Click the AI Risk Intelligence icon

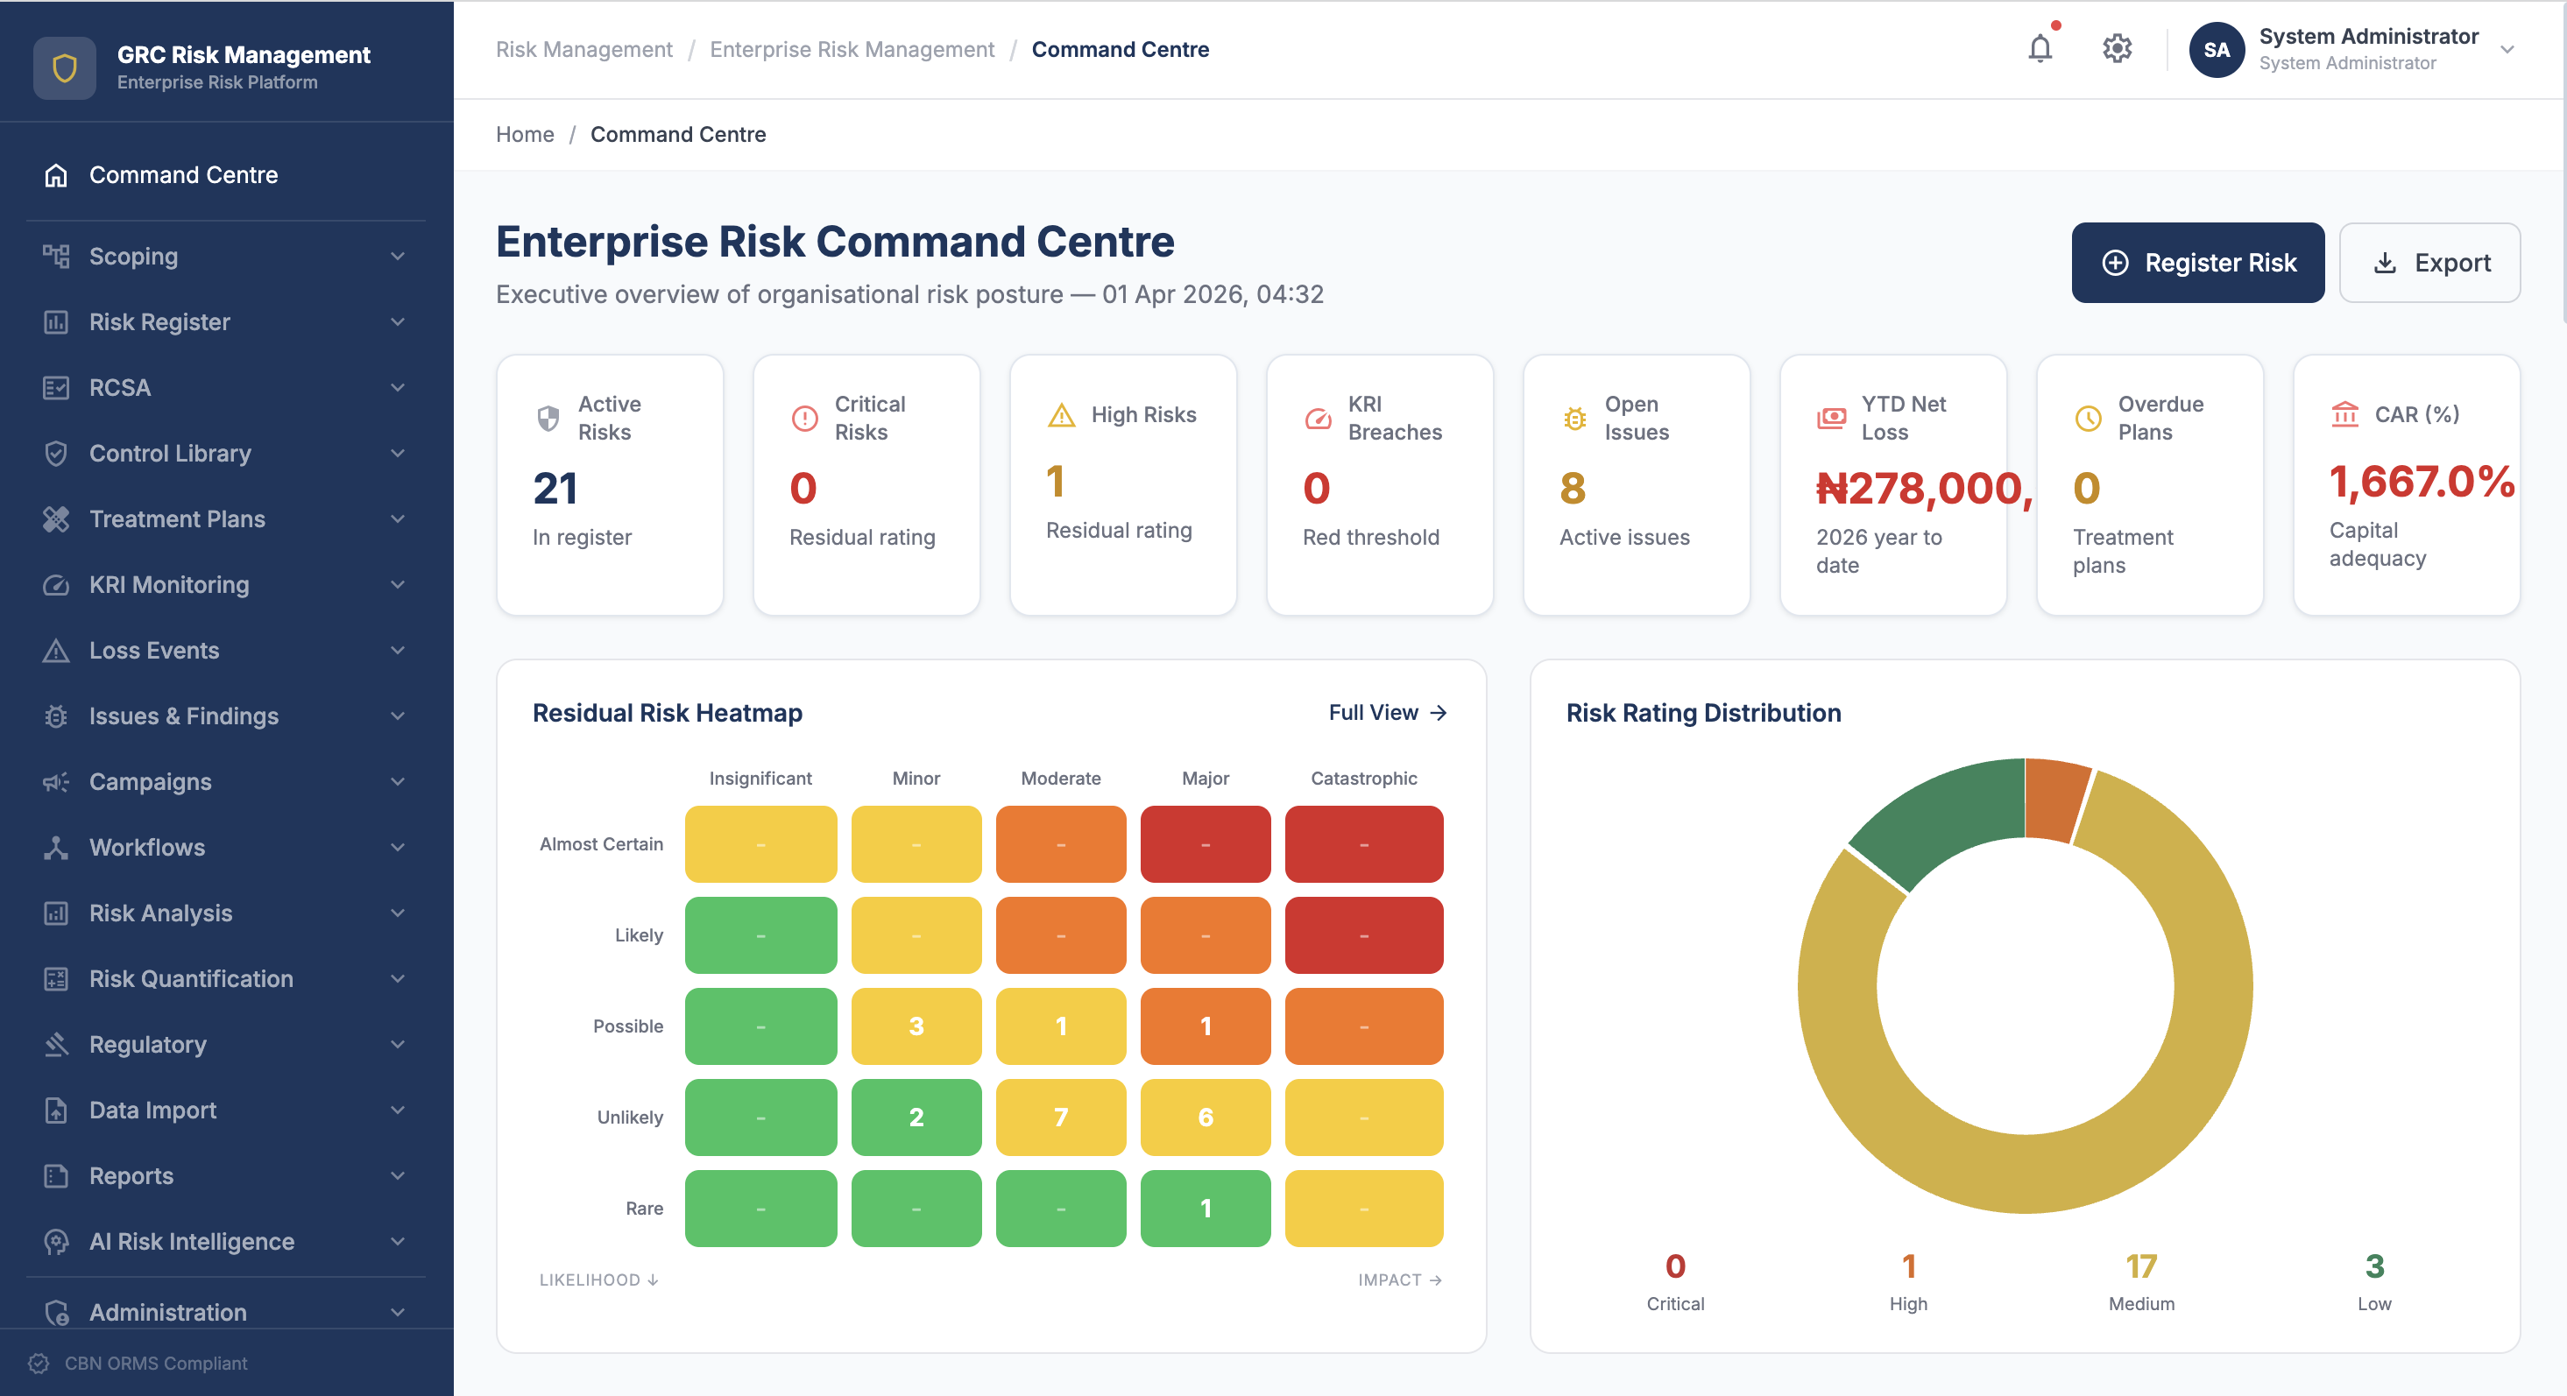click(x=57, y=1242)
